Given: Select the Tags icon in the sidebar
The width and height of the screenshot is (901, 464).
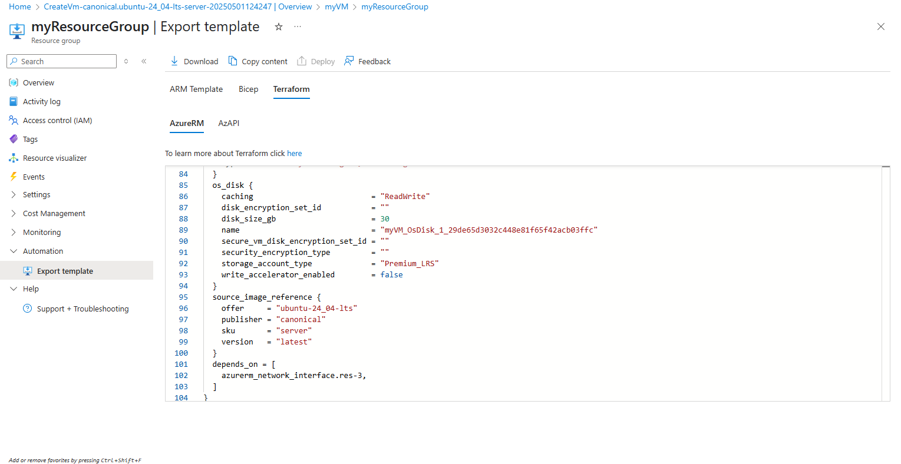Looking at the screenshot, I should click(13, 138).
